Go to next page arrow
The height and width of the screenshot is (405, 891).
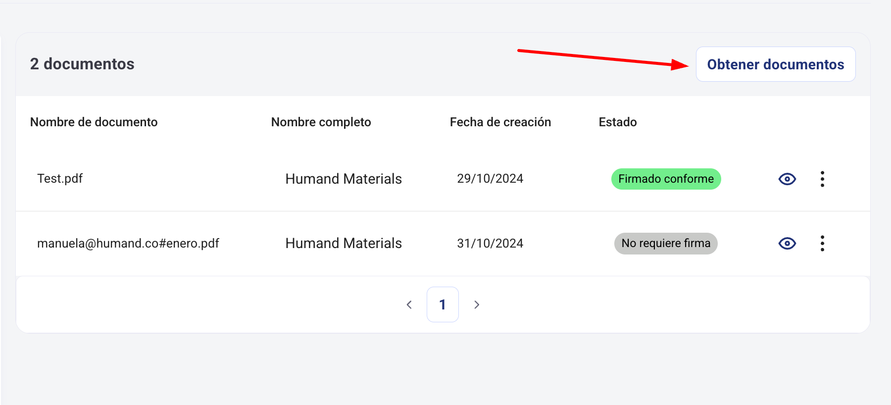point(476,304)
